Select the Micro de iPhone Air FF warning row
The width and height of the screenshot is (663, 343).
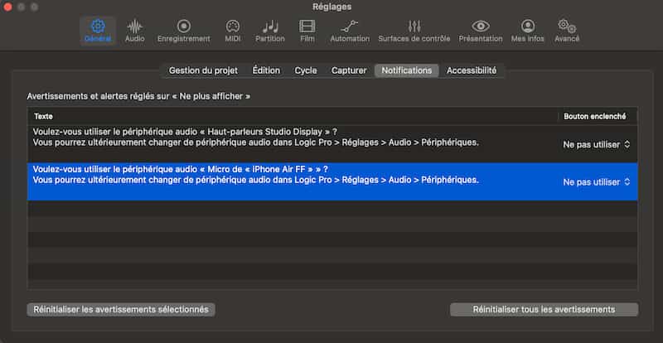[x=332, y=181]
